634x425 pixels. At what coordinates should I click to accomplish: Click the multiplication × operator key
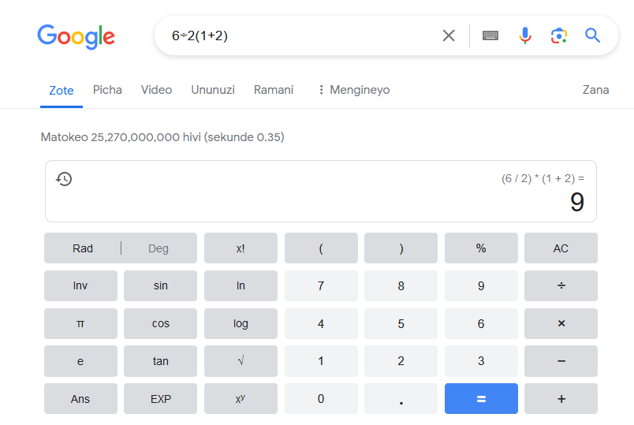click(x=561, y=323)
